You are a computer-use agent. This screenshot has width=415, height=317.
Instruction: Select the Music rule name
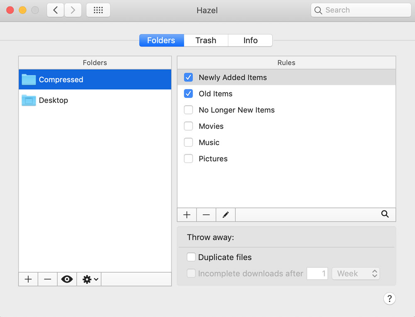click(x=209, y=143)
